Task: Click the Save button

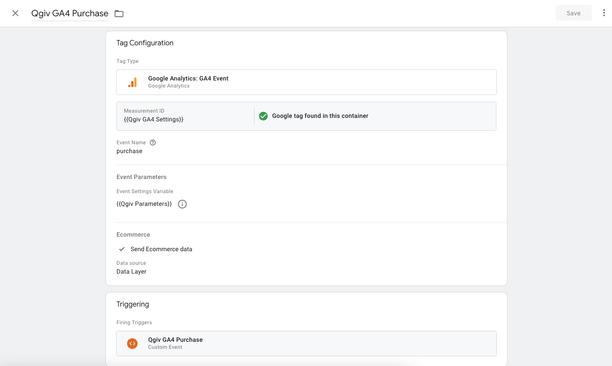Action: [573, 13]
